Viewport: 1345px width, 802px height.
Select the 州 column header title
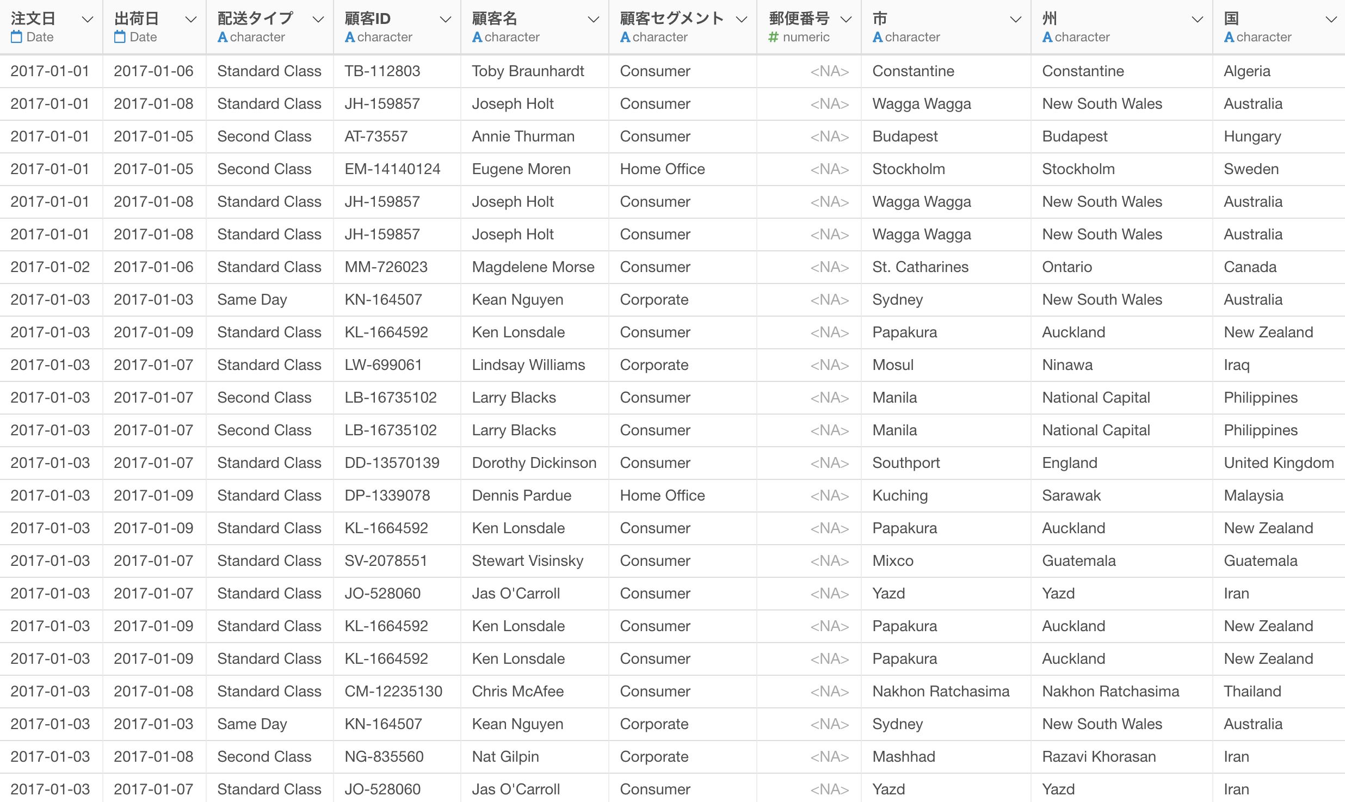tap(1050, 18)
